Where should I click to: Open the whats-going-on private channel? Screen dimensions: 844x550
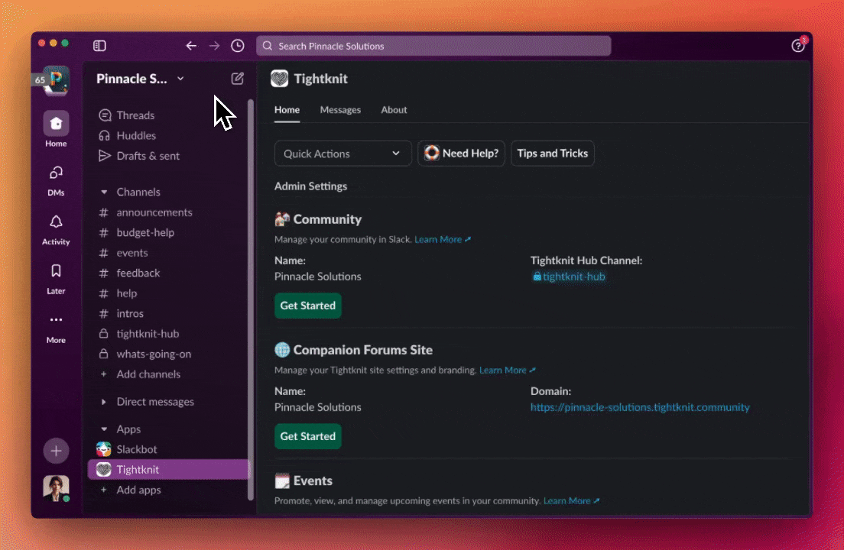pos(154,354)
